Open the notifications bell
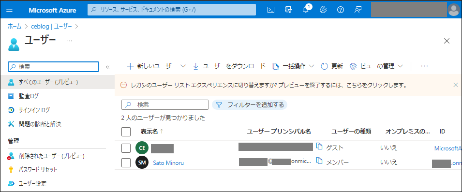Image resolution: width=462 pixels, height=192 pixels. point(306,9)
